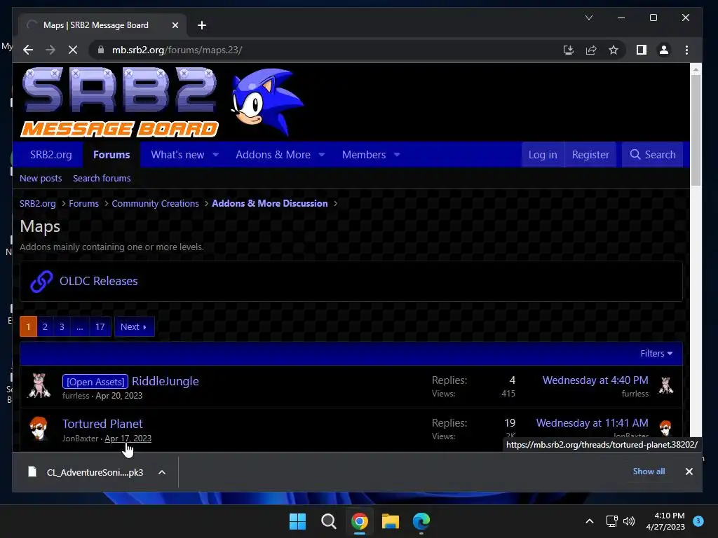Expand the Addons & More dropdown arrow
Viewport: 718px width, 538px height.
click(x=322, y=155)
